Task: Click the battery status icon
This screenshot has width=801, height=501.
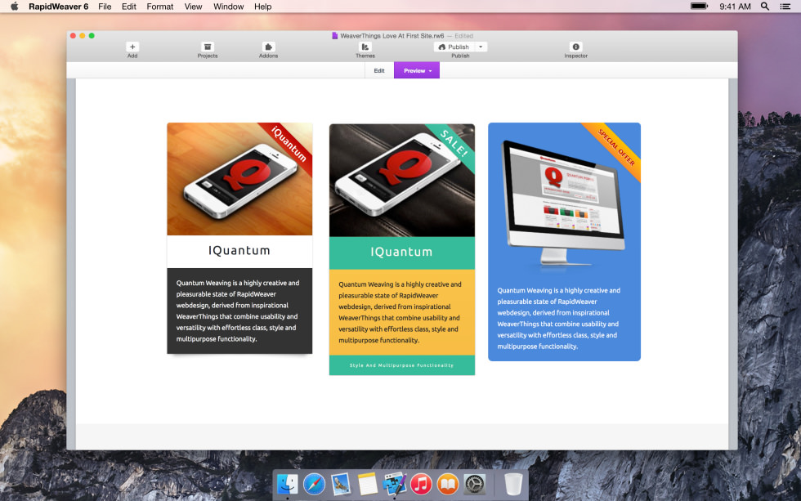Action: pyautogui.click(x=699, y=6)
